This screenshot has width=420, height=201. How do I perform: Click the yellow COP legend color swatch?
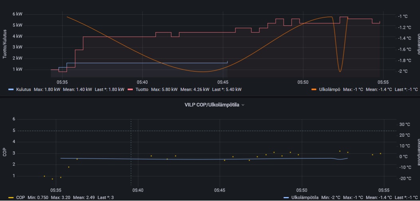pyautogui.click(x=11, y=197)
